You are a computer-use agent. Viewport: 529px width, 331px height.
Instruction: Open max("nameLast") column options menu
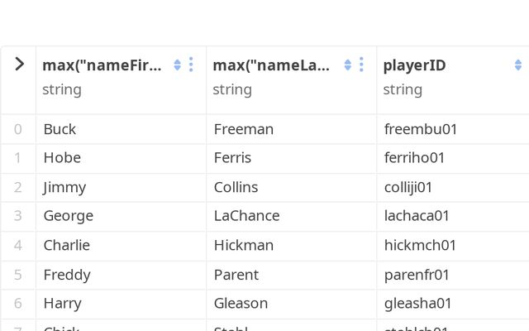[x=361, y=65]
